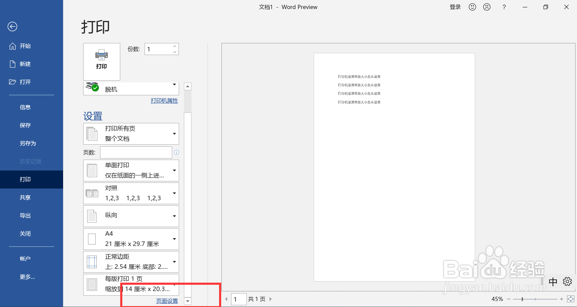Click the current page number box
Image resolution: width=577 pixels, height=307 pixels.
[x=239, y=299]
